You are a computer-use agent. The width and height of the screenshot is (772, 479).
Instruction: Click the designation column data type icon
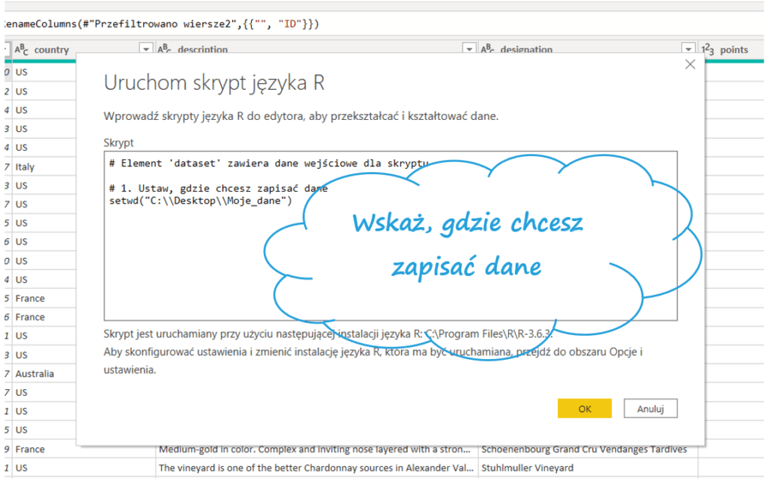[488, 50]
